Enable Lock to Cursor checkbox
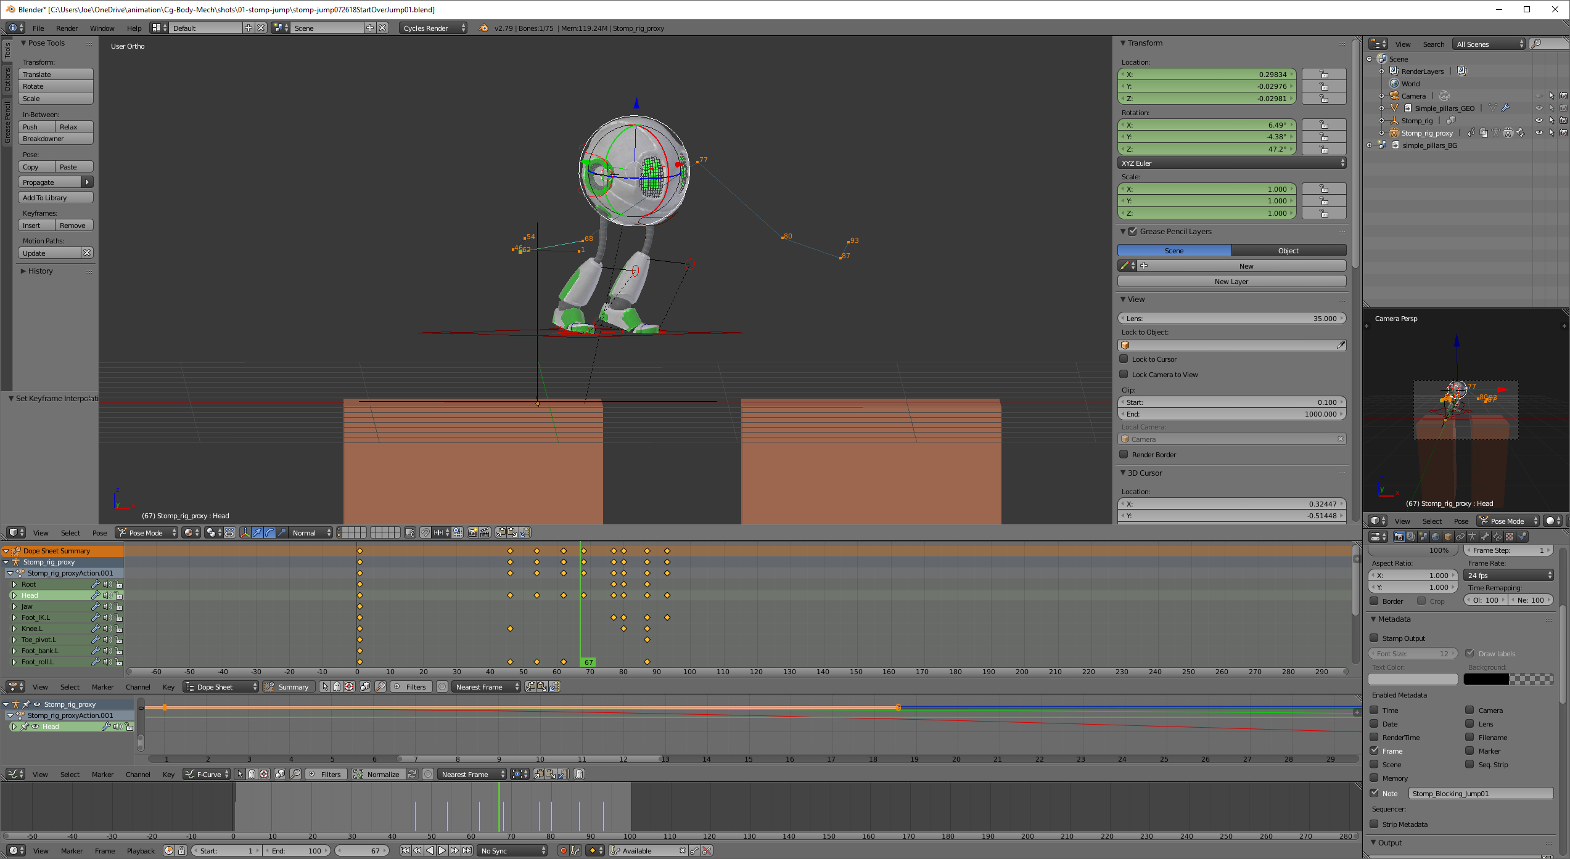The image size is (1570, 859). [1124, 359]
